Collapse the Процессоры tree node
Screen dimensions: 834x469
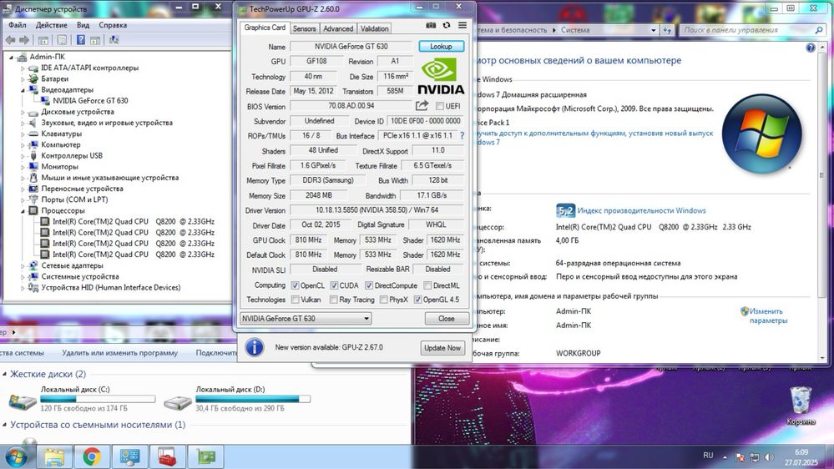click(23, 210)
